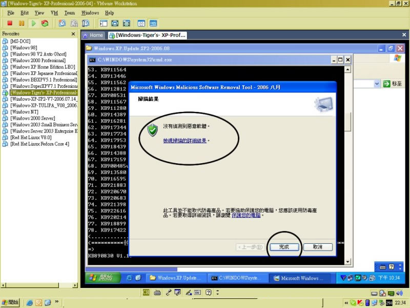The width and height of the screenshot is (410, 308).
Task: Select [MS-DOS] in Favorites
Action: point(20,41)
